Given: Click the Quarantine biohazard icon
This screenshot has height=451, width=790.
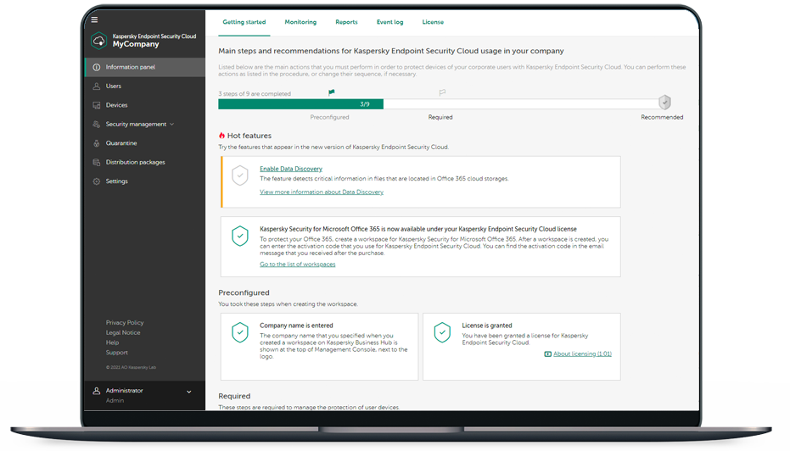Looking at the screenshot, I should click(x=96, y=143).
